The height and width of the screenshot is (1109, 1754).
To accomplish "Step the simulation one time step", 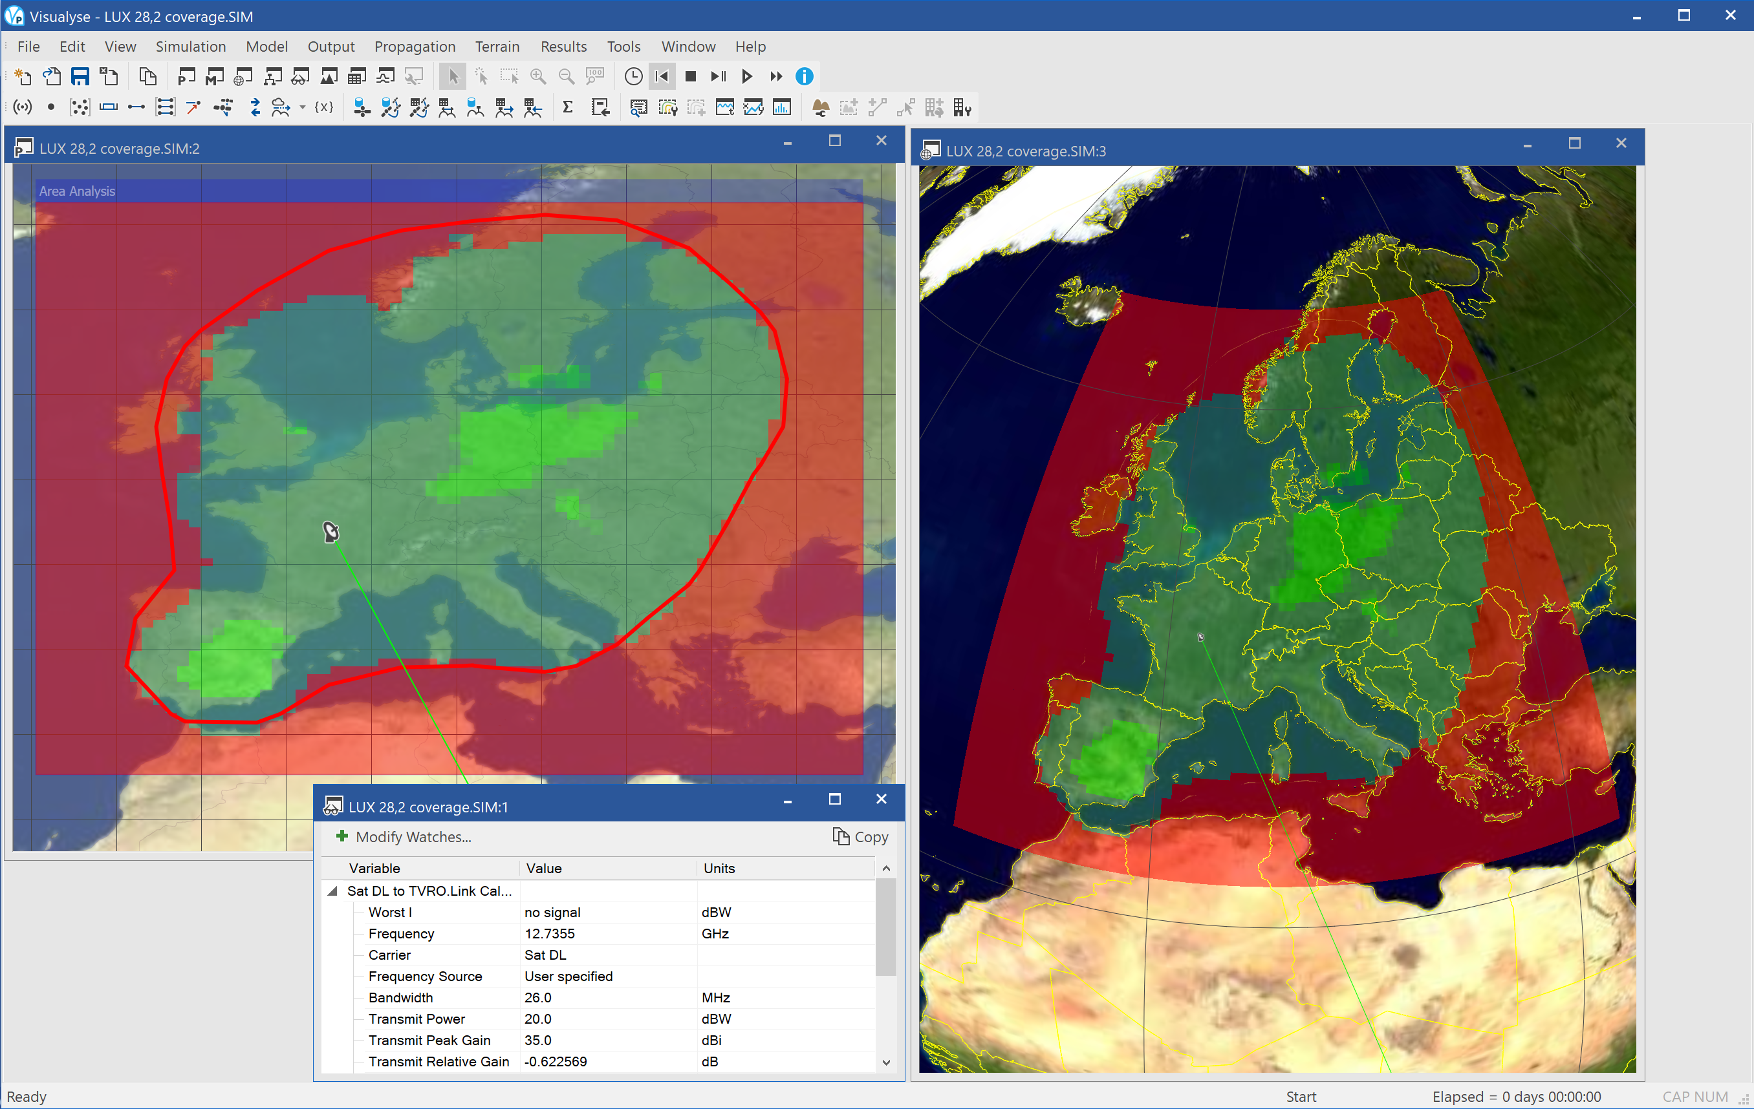I will [x=718, y=76].
